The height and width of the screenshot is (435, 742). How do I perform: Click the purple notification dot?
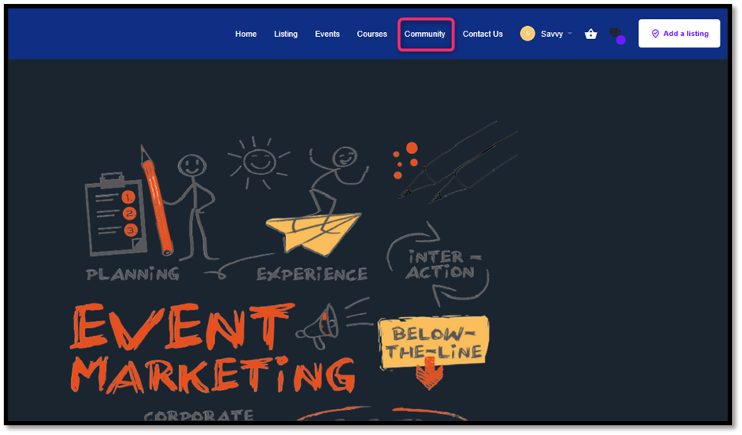pyautogui.click(x=621, y=40)
